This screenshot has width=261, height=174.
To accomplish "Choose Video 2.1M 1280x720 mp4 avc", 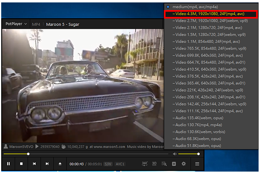I will [x=211, y=28].
